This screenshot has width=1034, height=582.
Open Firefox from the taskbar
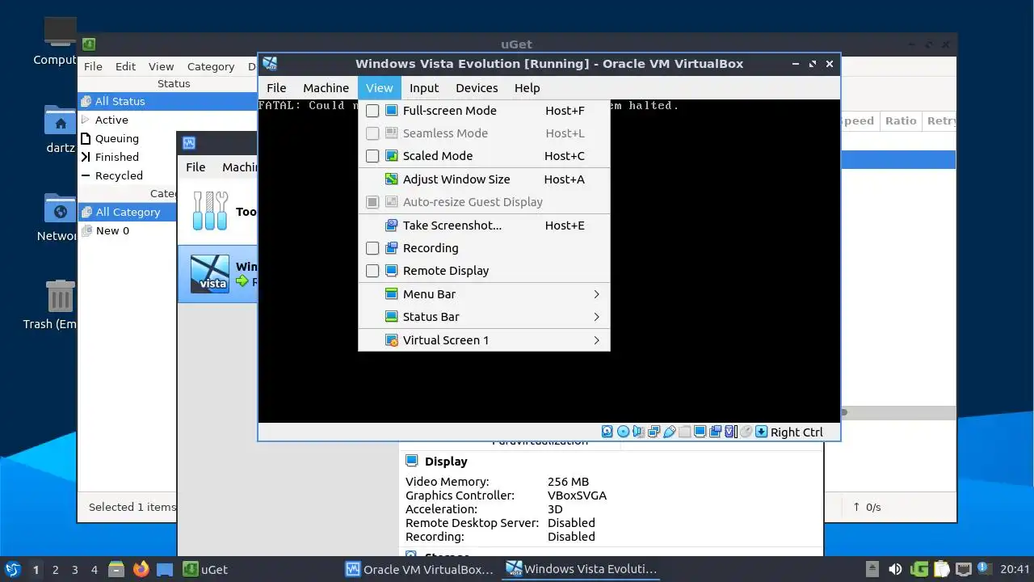[141, 569]
